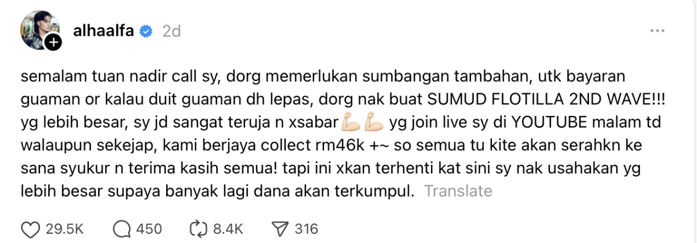Image resolution: width=697 pixels, height=243 pixels.
Task: Open replies via the comment bubble icon
Action: pos(122,229)
